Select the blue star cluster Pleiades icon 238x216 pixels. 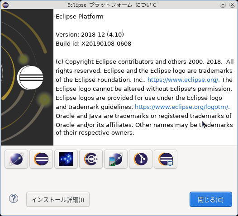point(66,159)
